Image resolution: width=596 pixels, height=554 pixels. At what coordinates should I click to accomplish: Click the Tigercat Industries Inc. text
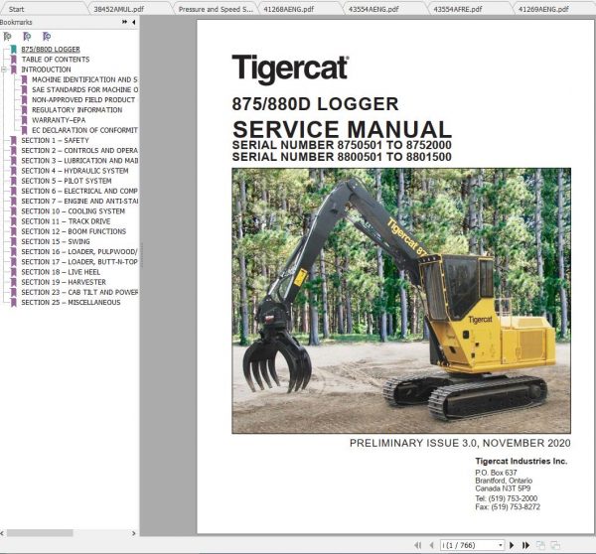pyautogui.click(x=521, y=461)
